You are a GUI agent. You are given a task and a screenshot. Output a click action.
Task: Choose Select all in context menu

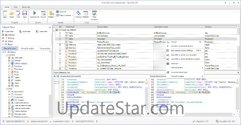click(x=185, y=64)
